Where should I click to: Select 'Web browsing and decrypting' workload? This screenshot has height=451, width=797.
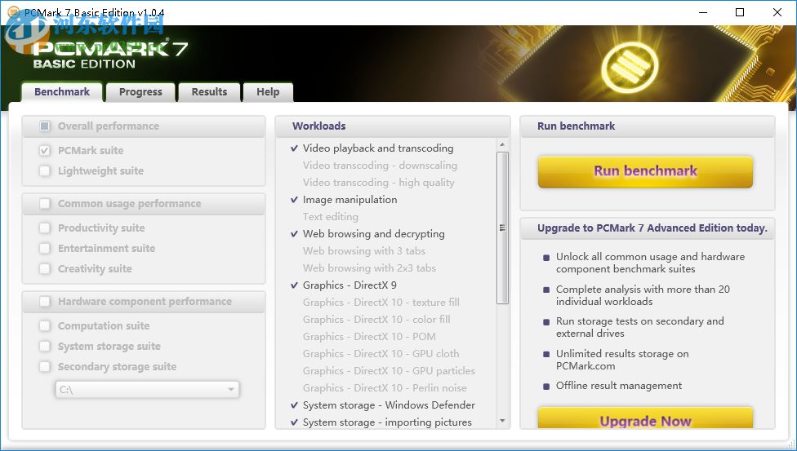[374, 233]
